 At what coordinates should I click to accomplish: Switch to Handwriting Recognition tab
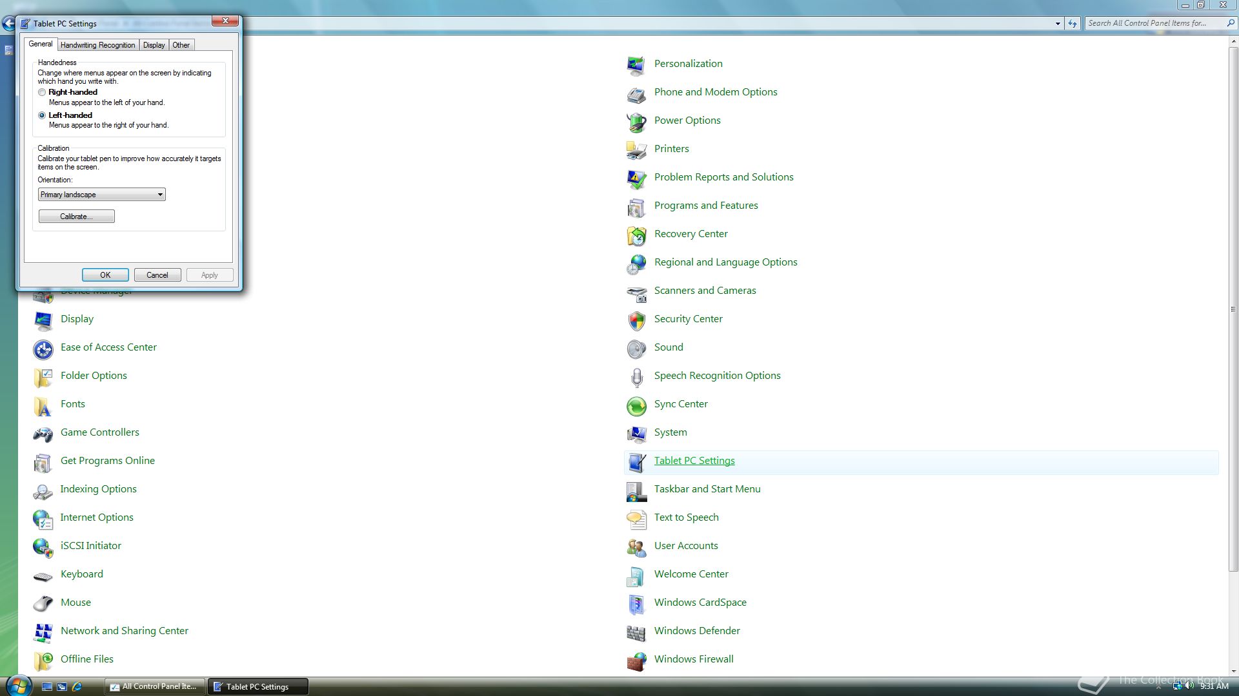click(x=97, y=45)
